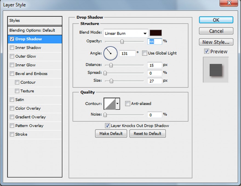Open the Stroke style settings
241x186 pixels.
pos(21,134)
